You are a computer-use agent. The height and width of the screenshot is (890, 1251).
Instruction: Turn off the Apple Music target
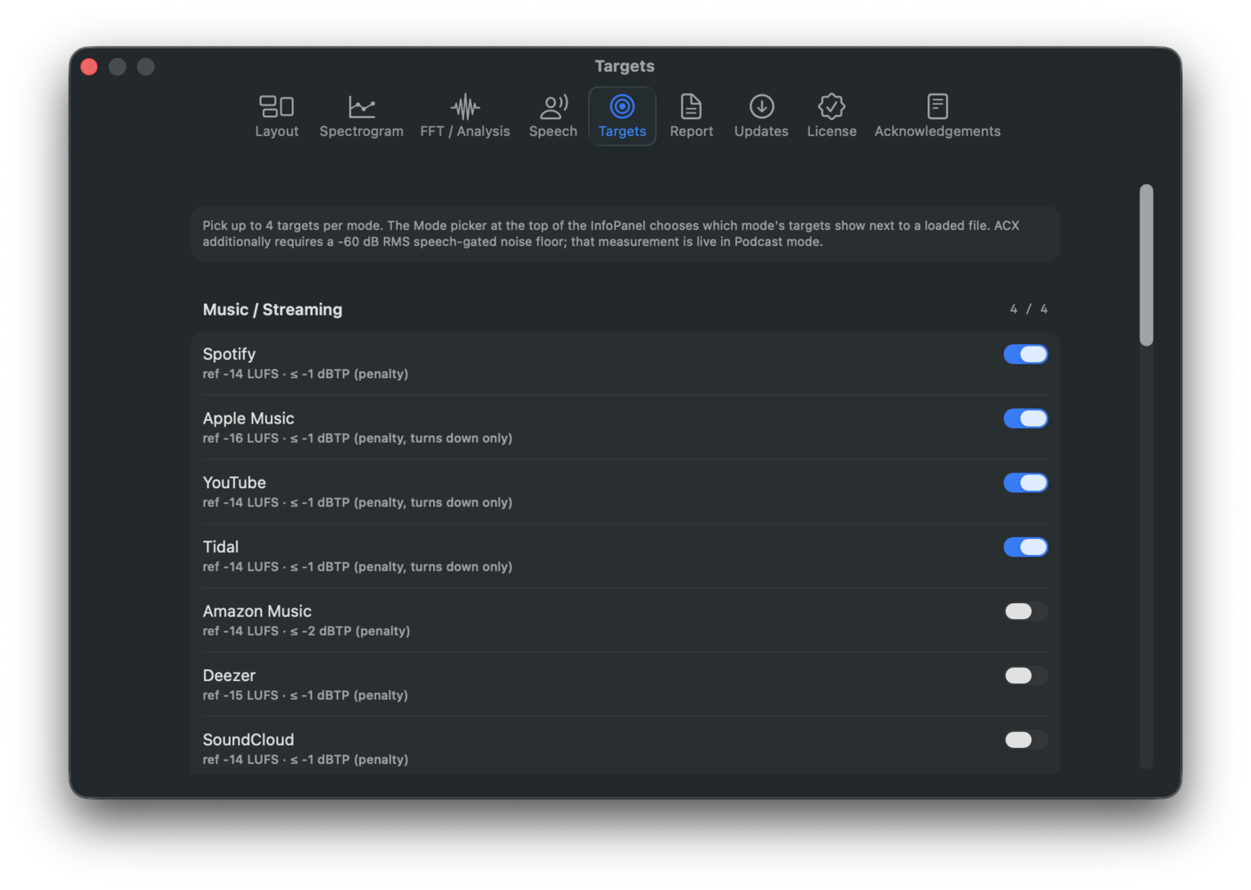click(1025, 418)
